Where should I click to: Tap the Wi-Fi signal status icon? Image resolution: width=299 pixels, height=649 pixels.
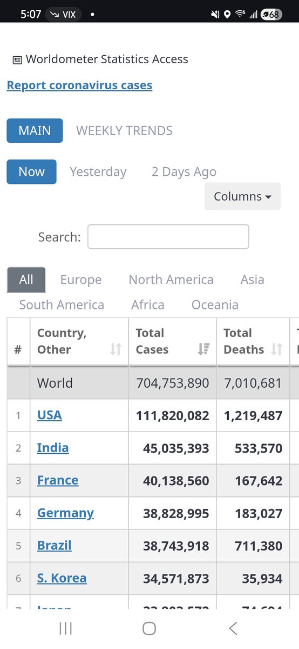240,15
